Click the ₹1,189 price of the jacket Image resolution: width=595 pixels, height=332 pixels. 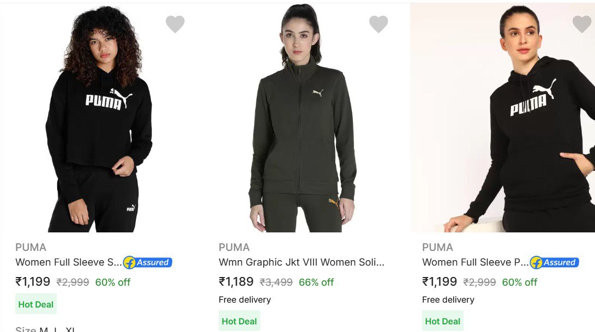236,282
